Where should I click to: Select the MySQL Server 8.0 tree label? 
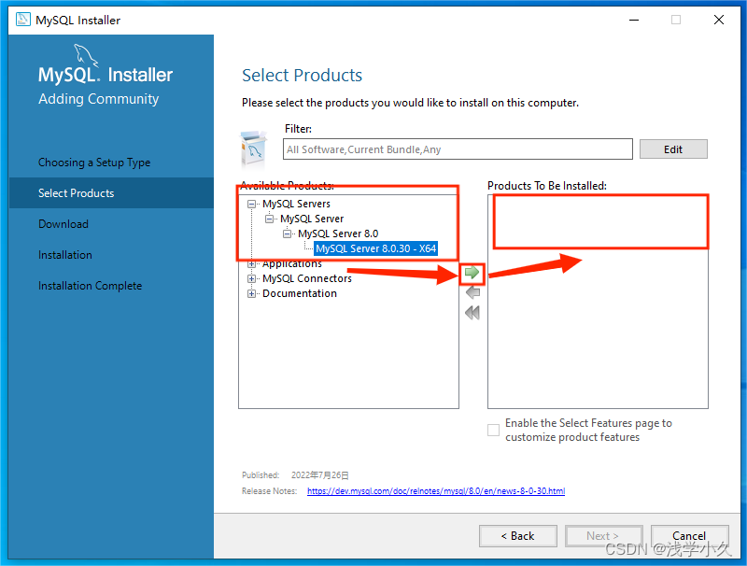338,233
